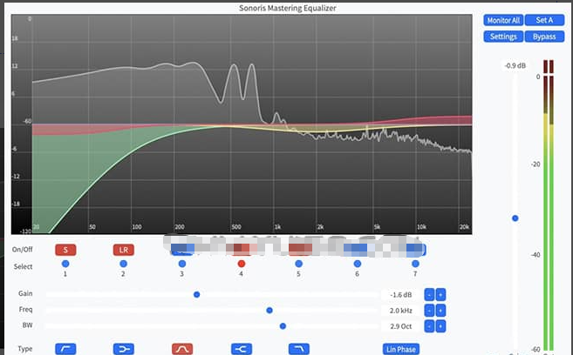Click the Gain slider handle
Image resolution: width=573 pixels, height=355 pixels.
tap(196, 294)
